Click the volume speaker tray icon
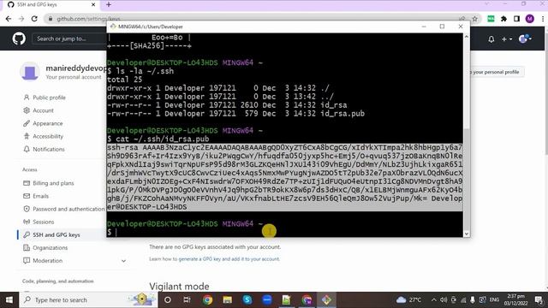 click(x=444, y=299)
